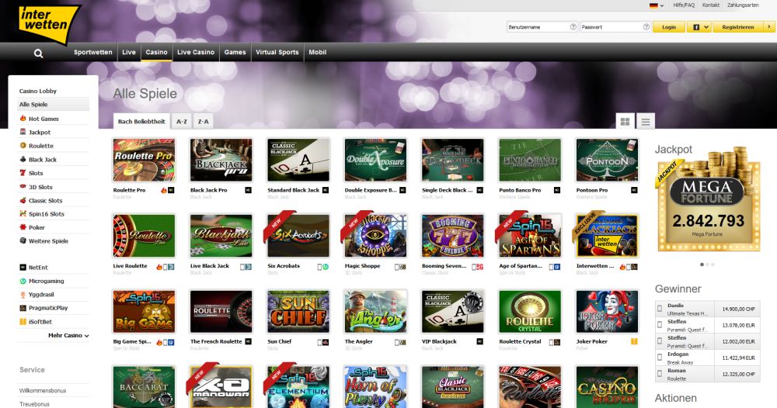Sort games Z-A
Screen dimensions: 777x408
203,121
